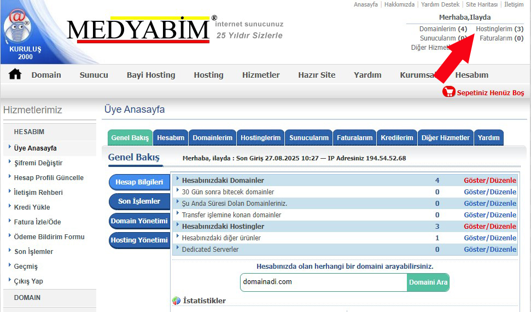Open the Domain menu in navigation bar

46,75
